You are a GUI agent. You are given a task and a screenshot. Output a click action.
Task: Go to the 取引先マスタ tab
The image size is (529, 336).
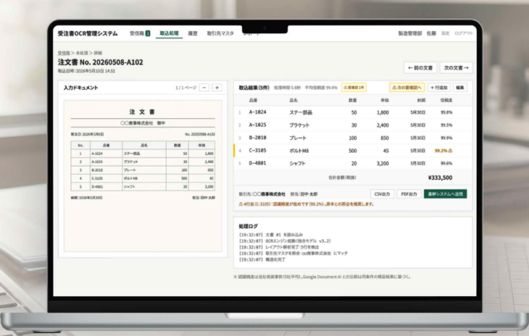220,34
